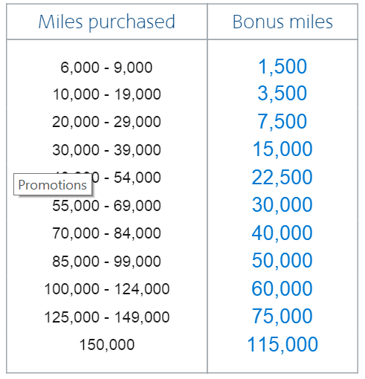Click the 22,500 bonus miles value
The height and width of the screenshot is (379, 365).
[x=282, y=177]
